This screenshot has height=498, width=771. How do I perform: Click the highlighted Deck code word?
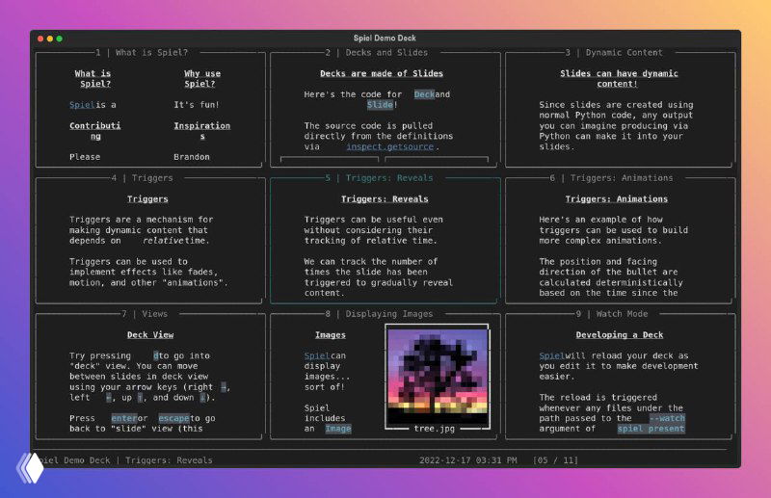click(x=424, y=94)
